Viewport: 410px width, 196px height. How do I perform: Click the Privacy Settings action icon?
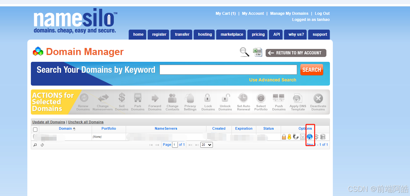coord(190,98)
